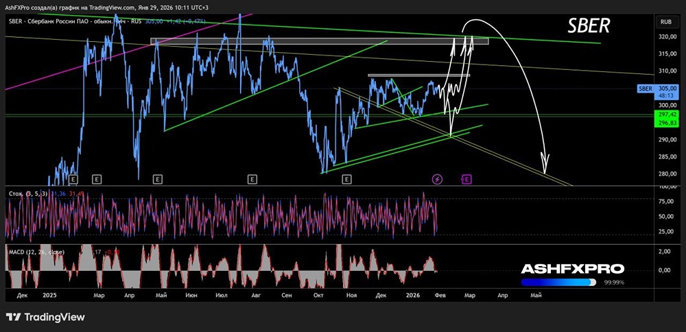686x332 pixels.
Task: Open the RUB currency selector
Action: point(665,21)
